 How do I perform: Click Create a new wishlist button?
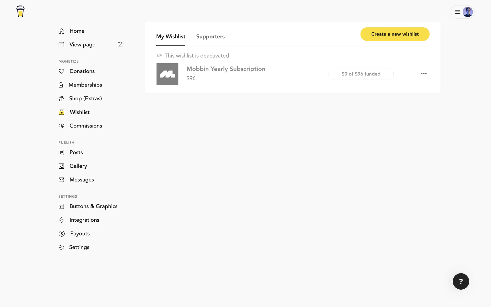pyautogui.click(x=395, y=34)
